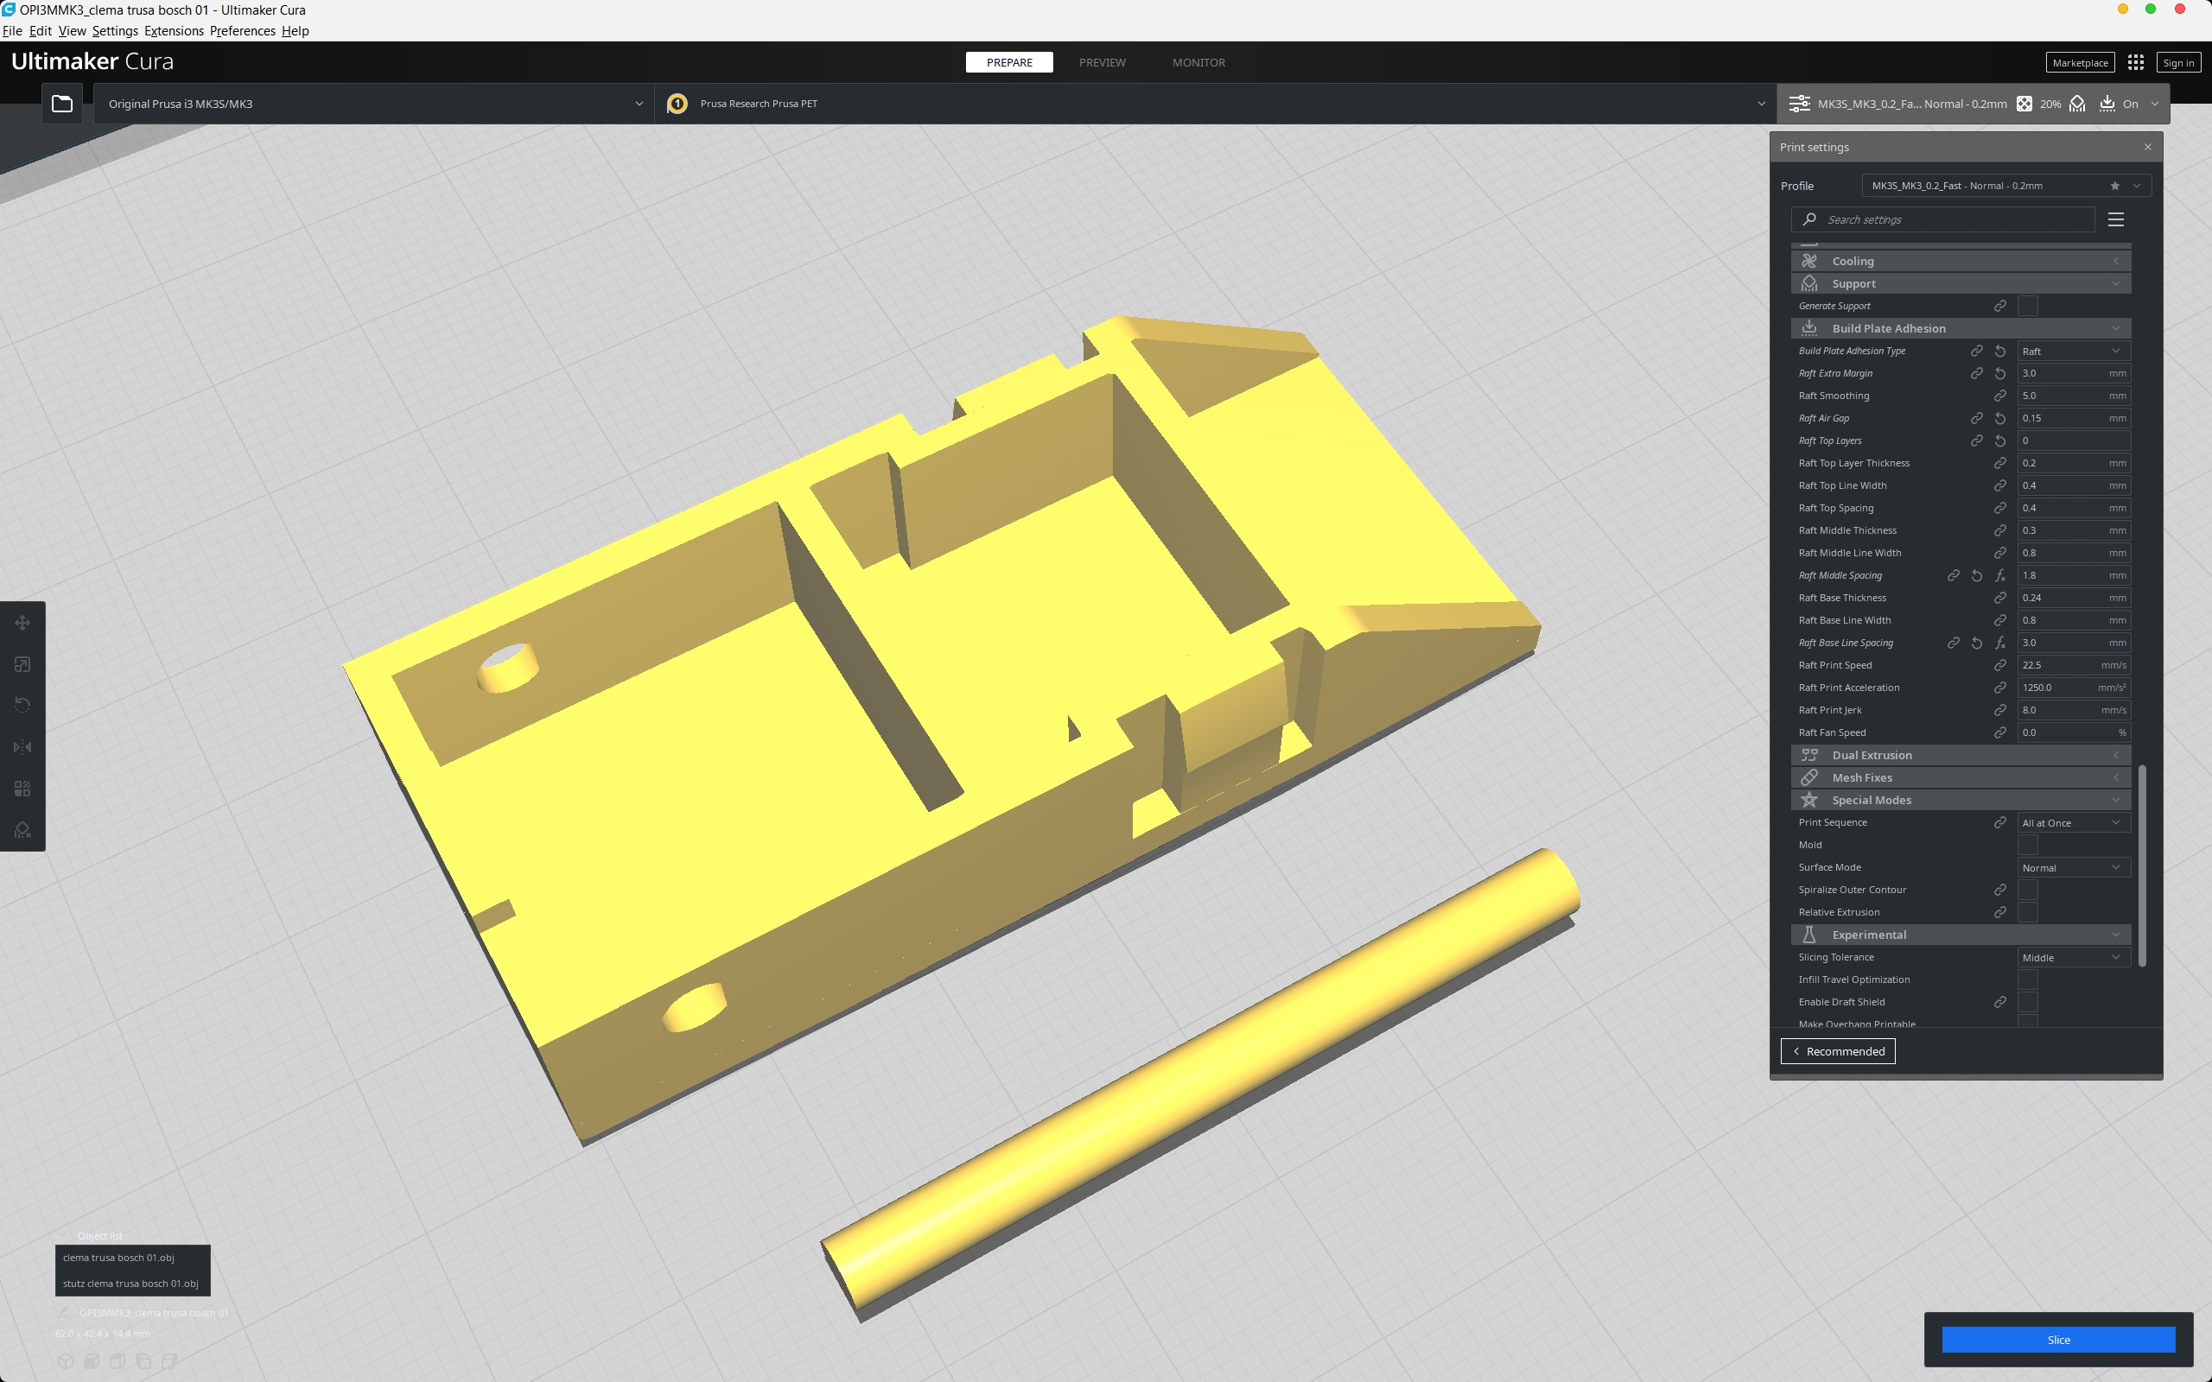Select the Scale tool
The width and height of the screenshot is (2212, 1382).
pos(22,663)
